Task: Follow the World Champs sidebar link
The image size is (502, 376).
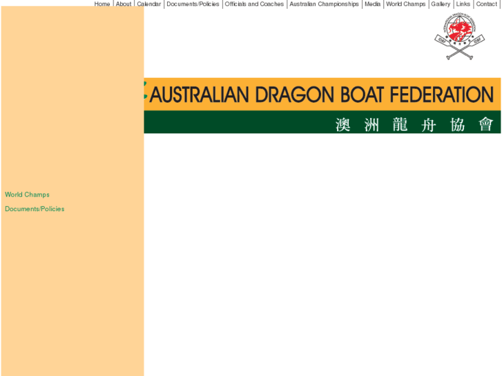Action: 27,195
